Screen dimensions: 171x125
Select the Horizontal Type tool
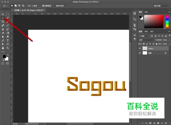[x=8, y=40]
